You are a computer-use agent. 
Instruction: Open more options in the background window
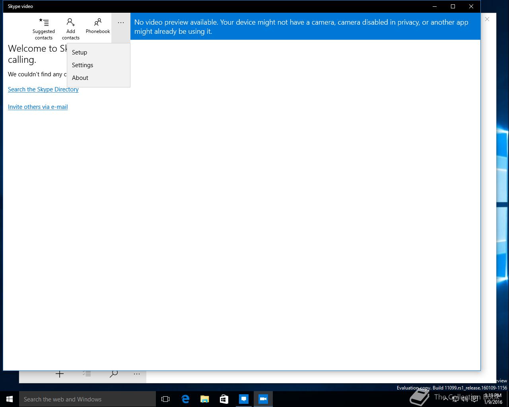pos(137,374)
